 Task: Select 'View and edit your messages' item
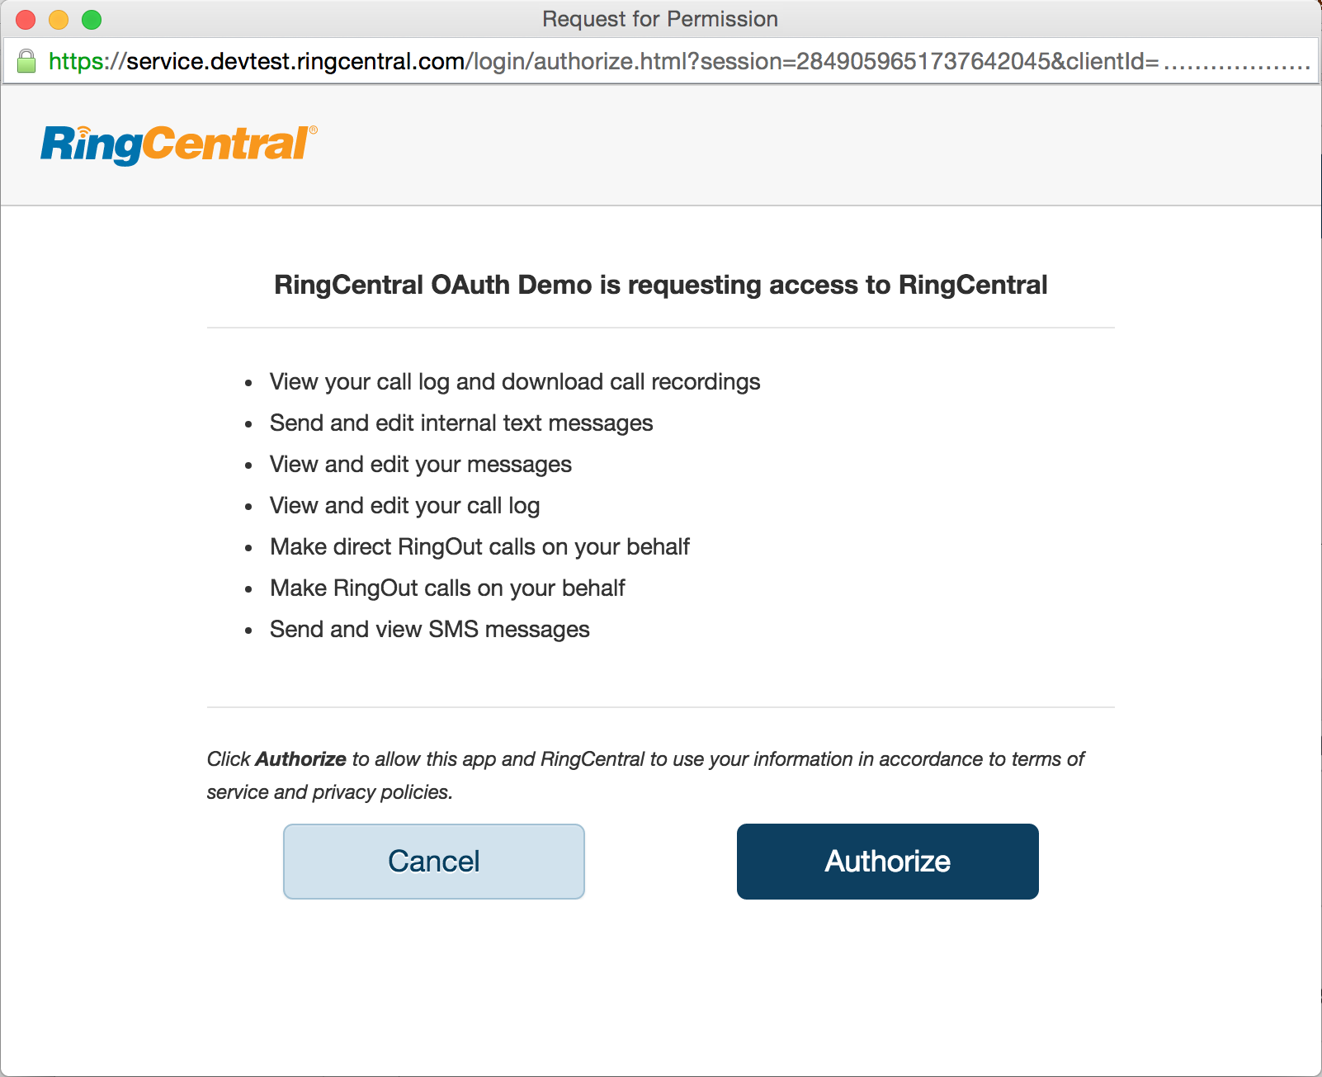click(x=421, y=464)
